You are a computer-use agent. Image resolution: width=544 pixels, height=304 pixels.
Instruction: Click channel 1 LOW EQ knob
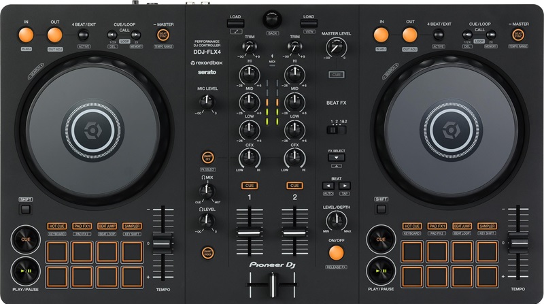250,129
